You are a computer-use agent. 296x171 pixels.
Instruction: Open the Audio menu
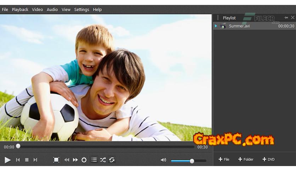52,10
